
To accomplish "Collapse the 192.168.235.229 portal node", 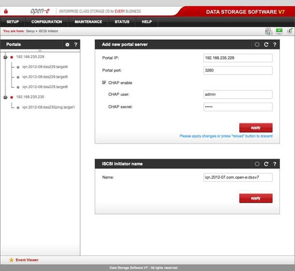I will tap(5, 57).
